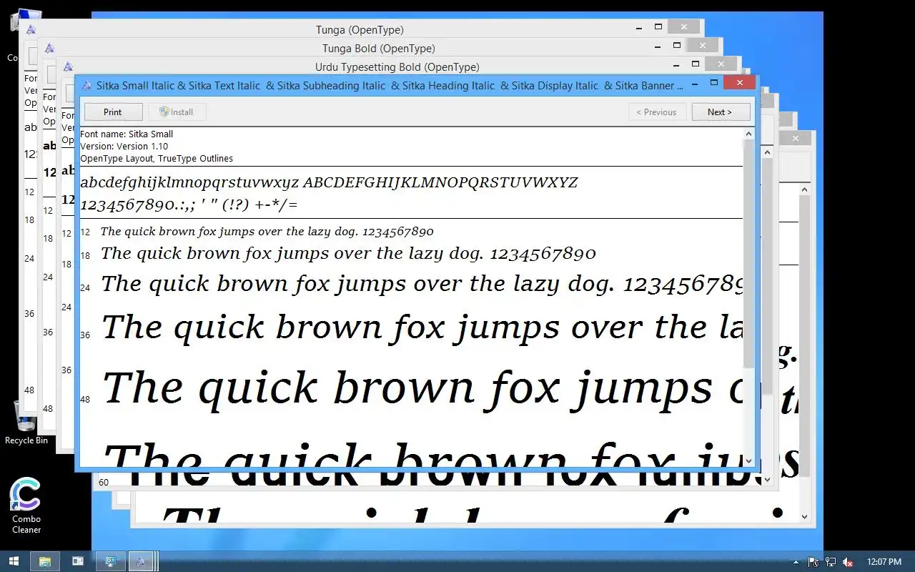The image size is (915, 572).
Task: Click the scroll-up arrow of the rearmost window
Action: tap(804, 189)
